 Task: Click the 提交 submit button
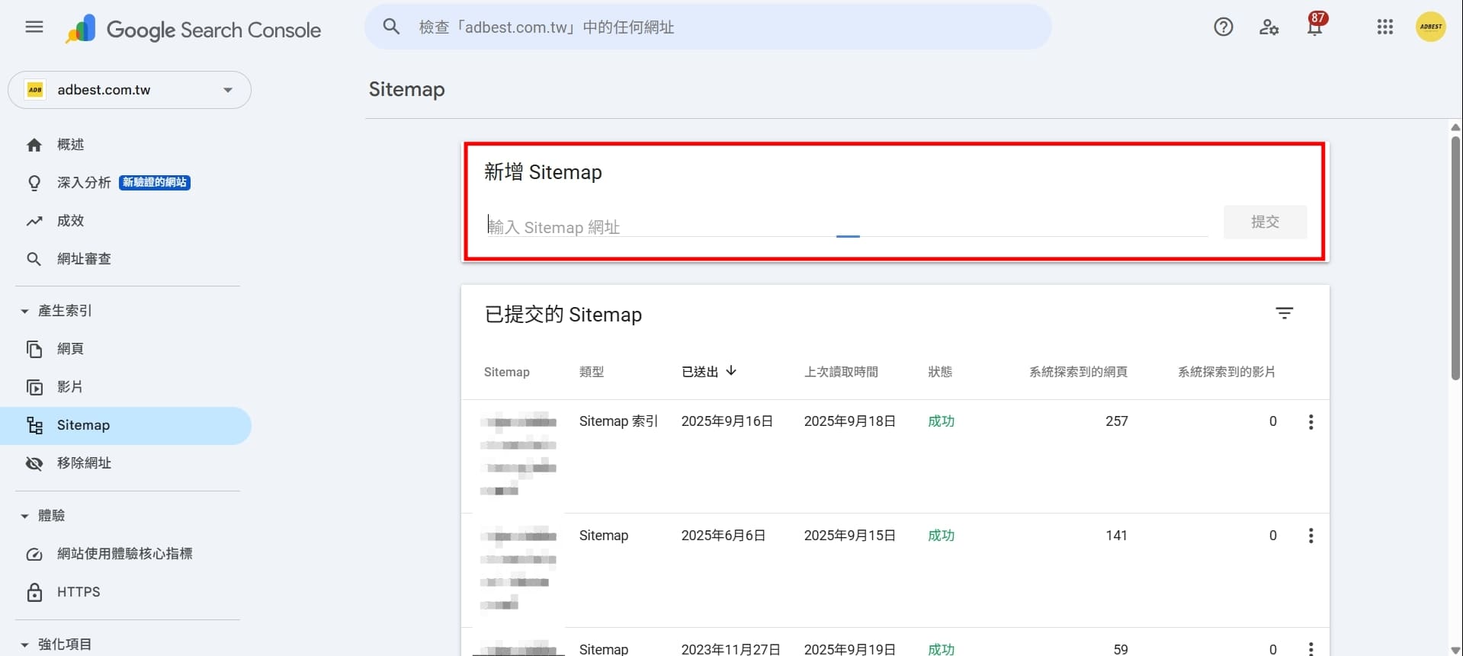click(1265, 222)
